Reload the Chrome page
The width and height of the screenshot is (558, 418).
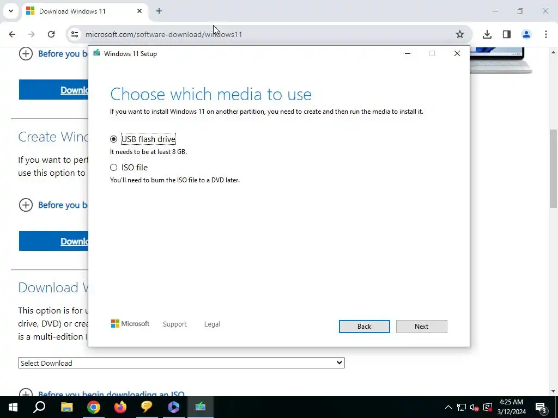pyautogui.click(x=51, y=34)
